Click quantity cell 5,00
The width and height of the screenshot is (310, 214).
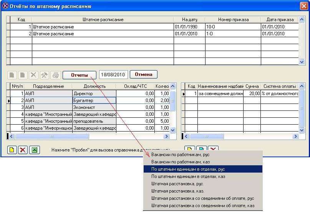coord(162,121)
